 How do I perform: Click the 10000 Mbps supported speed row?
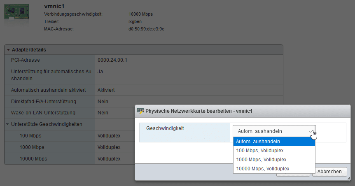click(x=70, y=159)
